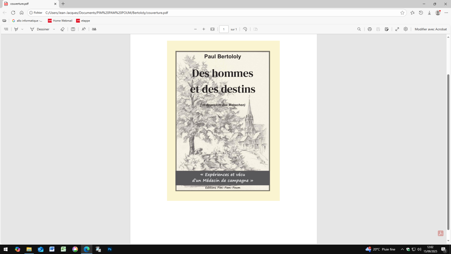Expand the highlighter color dropdown arrow
This screenshot has height=254, width=451.
(22, 29)
